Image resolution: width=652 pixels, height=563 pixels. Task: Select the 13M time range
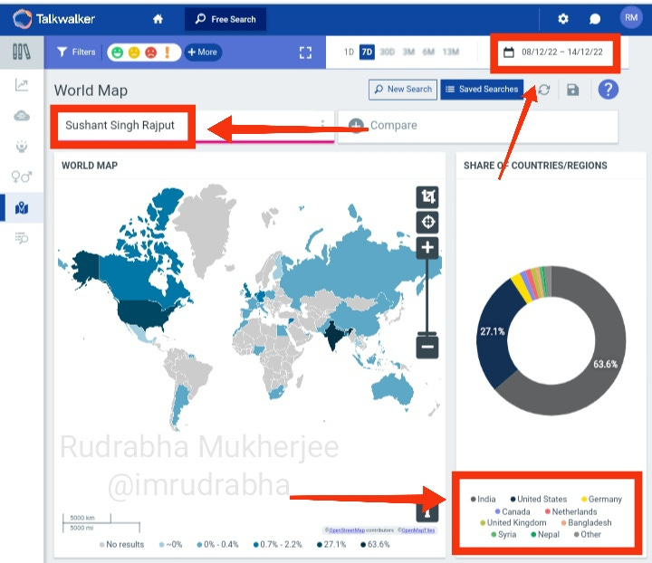[451, 52]
